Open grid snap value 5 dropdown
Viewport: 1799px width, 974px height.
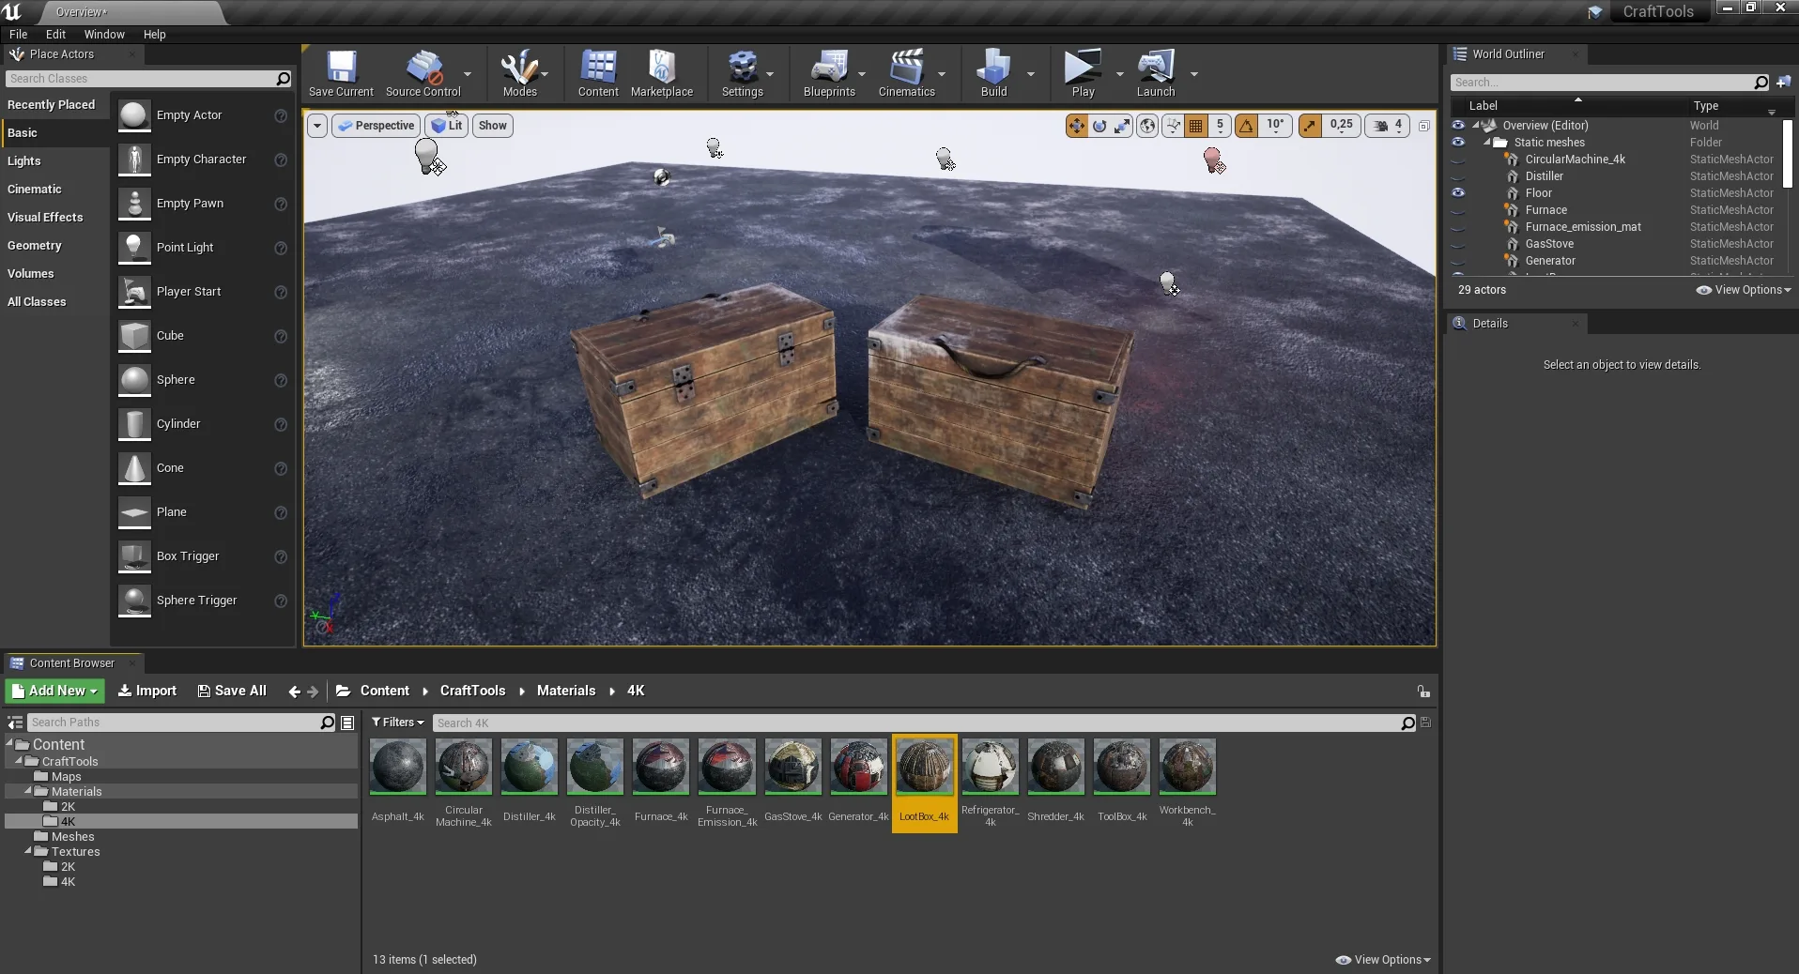tap(1220, 126)
